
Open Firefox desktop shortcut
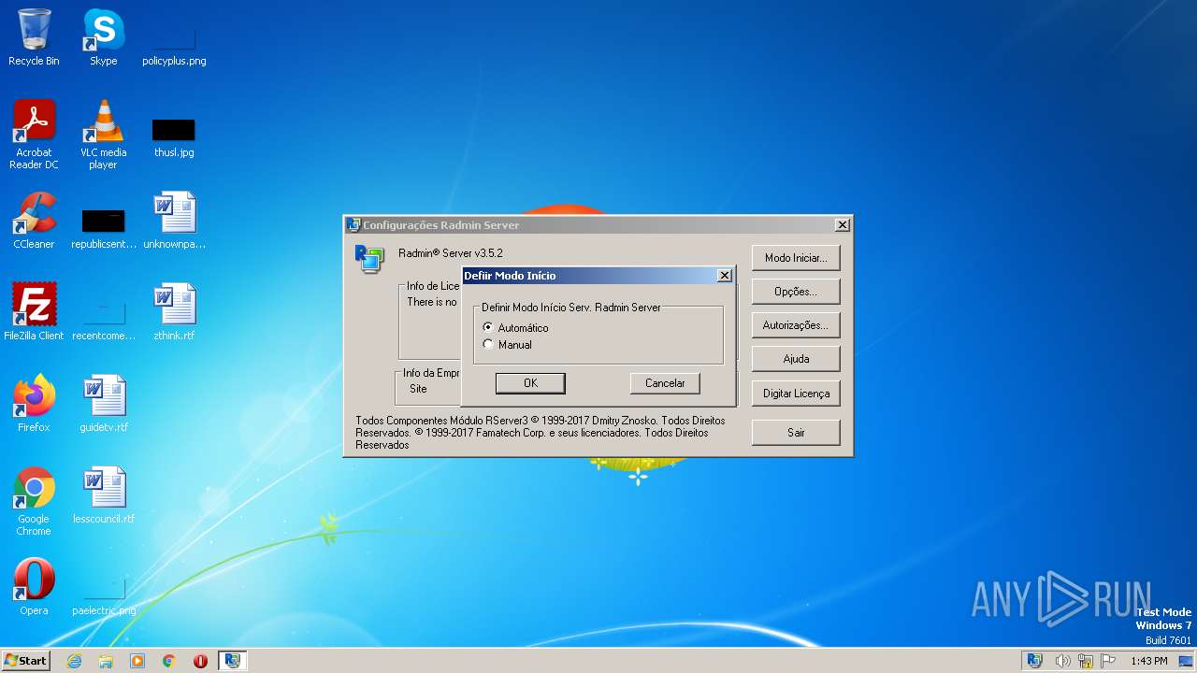click(x=34, y=404)
